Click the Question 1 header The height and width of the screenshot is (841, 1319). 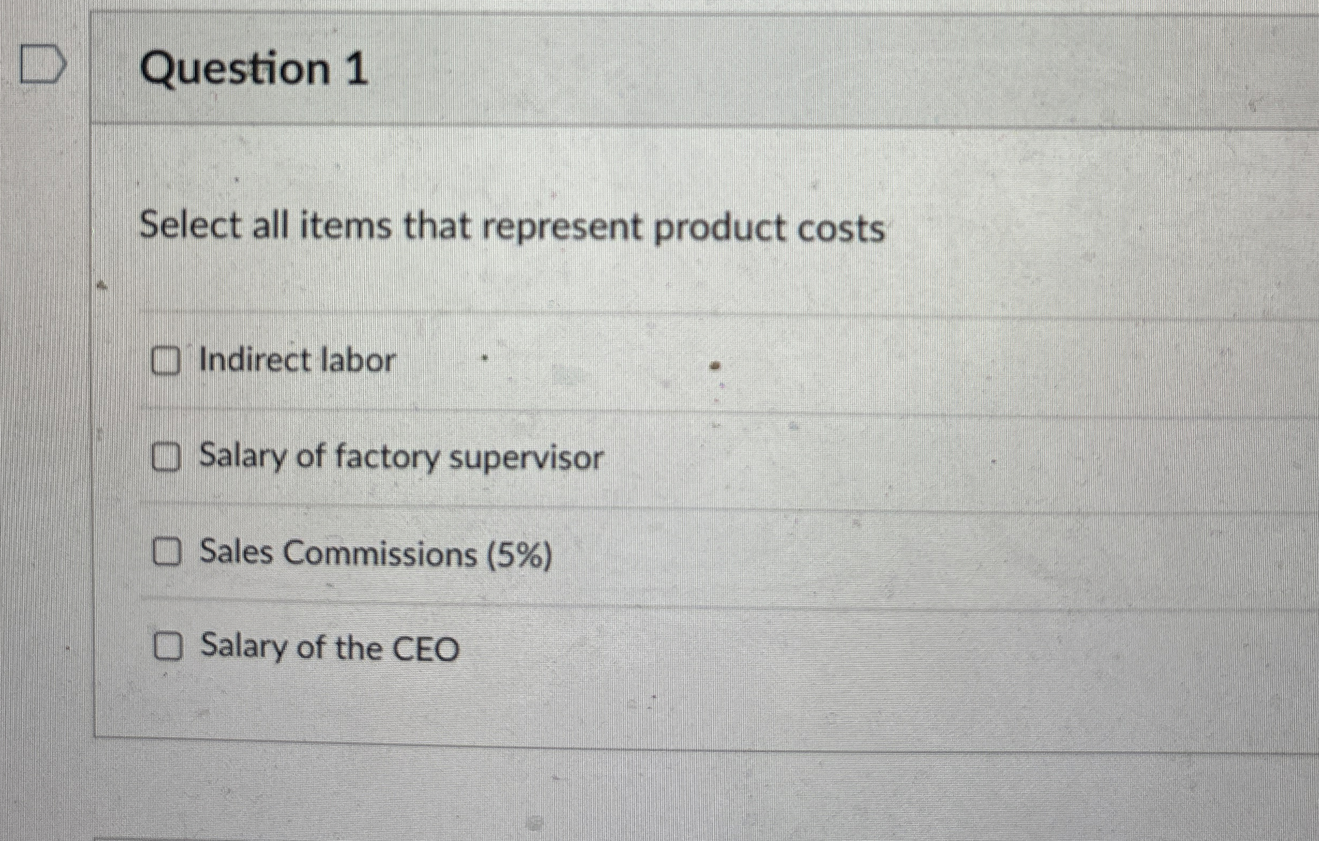(x=252, y=66)
